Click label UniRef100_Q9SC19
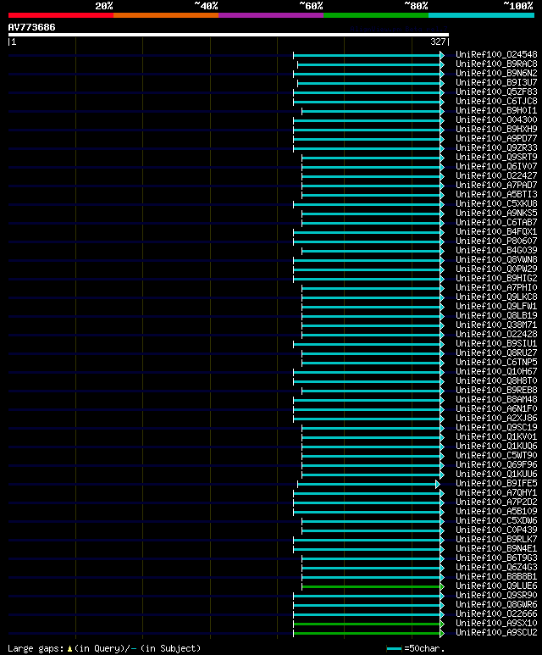Image resolution: width=542 pixels, height=655 pixels. pyautogui.click(x=496, y=427)
